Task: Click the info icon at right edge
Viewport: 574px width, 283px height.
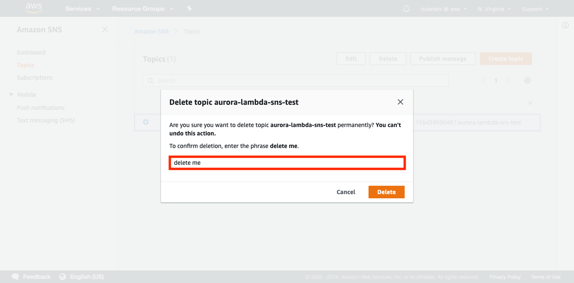Action: tap(565, 26)
